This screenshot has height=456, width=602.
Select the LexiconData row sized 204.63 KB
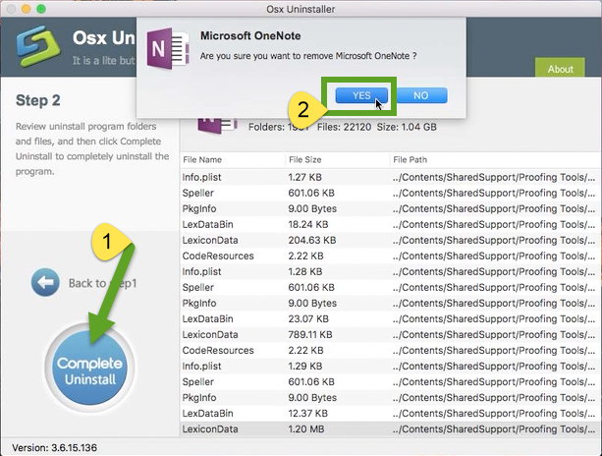point(390,240)
